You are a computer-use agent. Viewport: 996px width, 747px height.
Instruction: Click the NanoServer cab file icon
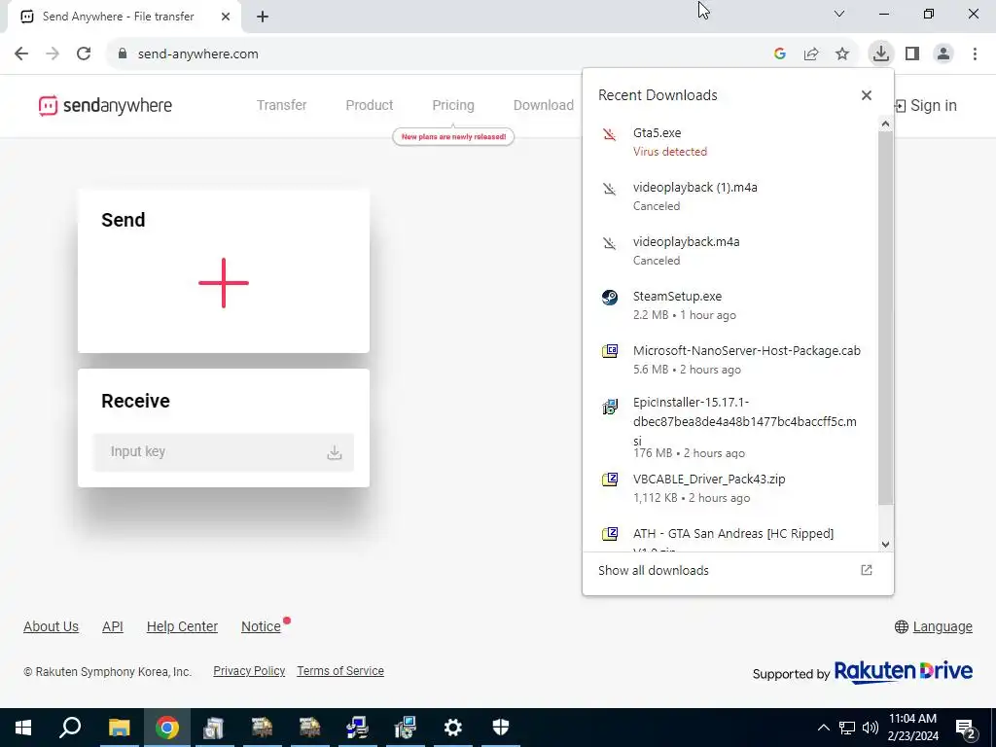[610, 351]
